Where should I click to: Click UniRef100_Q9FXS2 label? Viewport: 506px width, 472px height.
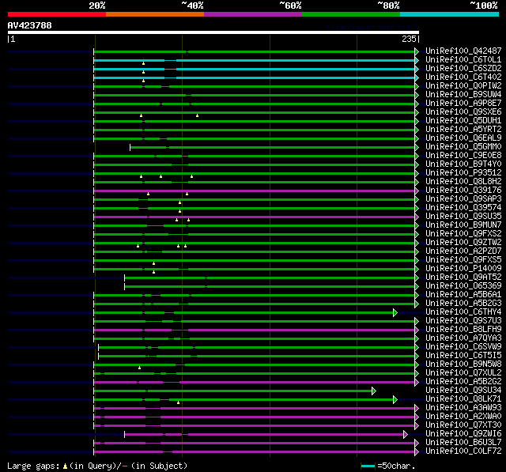coord(463,234)
